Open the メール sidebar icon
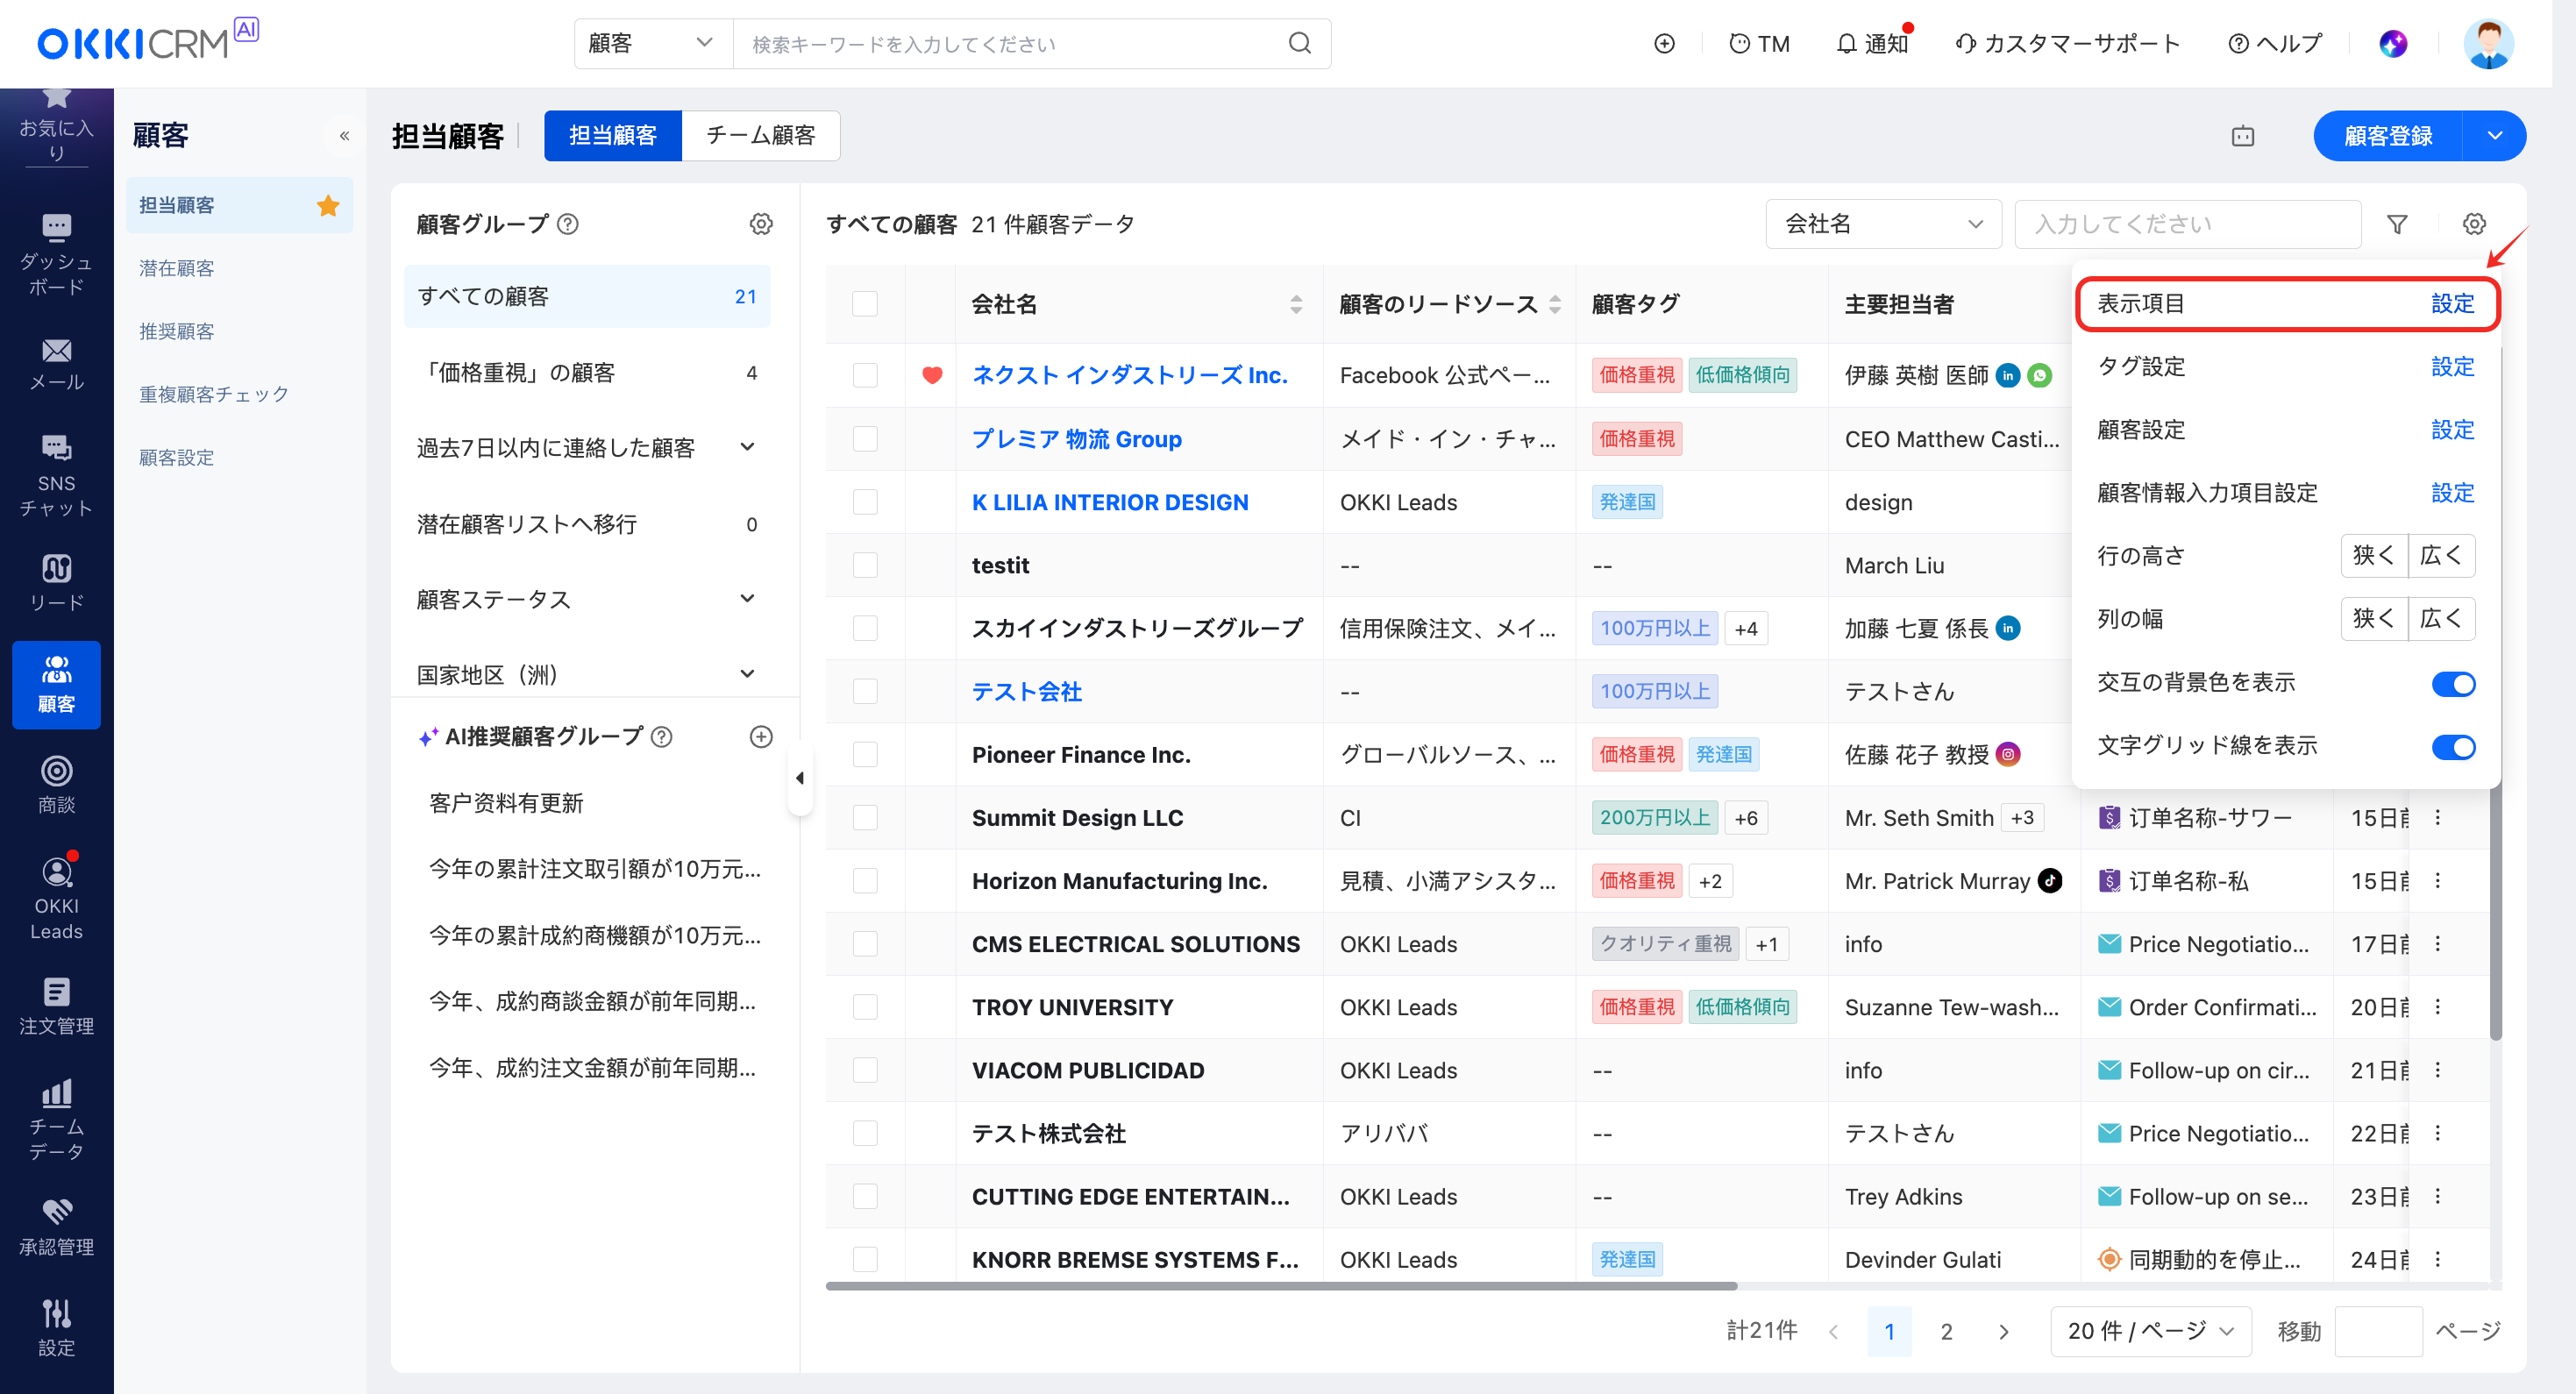2576x1394 pixels. click(x=56, y=364)
